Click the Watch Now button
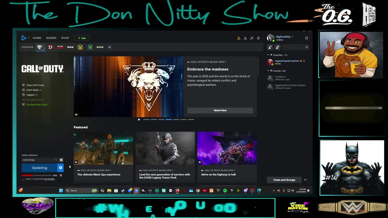Screen dimensions: 388x218 220,111
